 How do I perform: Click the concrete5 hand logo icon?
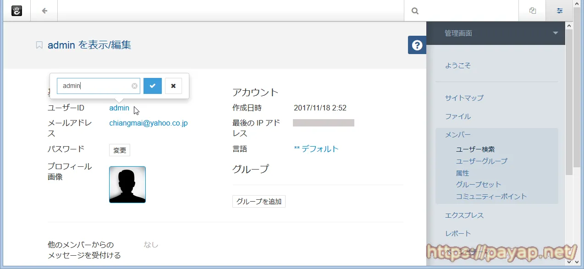click(x=17, y=11)
